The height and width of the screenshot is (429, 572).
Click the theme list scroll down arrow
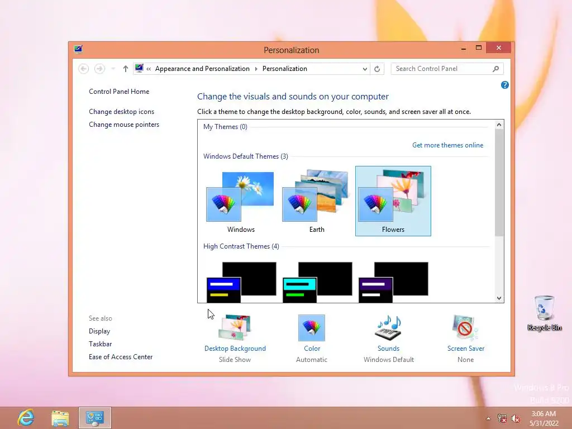(x=499, y=298)
